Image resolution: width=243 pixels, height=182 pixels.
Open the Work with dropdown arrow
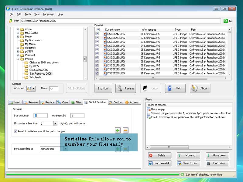point(33,89)
